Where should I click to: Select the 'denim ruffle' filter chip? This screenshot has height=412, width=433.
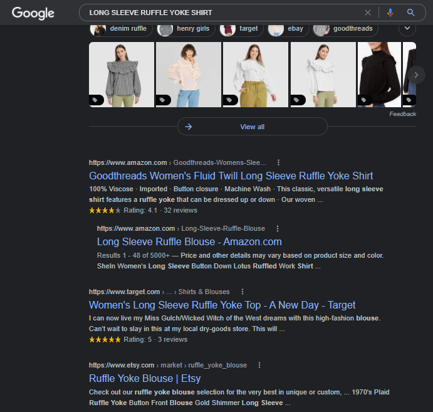pyautogui.click(x=121, y=29)
